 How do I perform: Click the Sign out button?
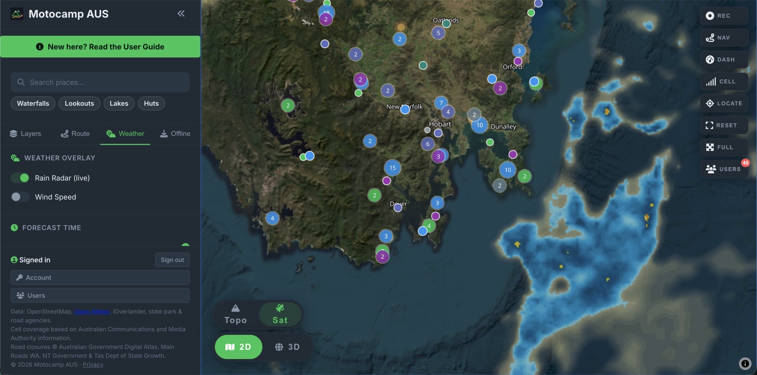click(x=172, y=260)
